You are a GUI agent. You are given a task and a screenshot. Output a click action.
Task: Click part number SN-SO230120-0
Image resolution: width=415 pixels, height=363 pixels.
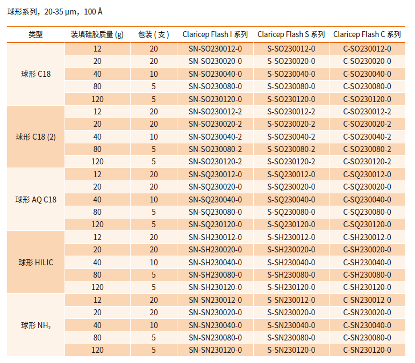tap(215, 99)
